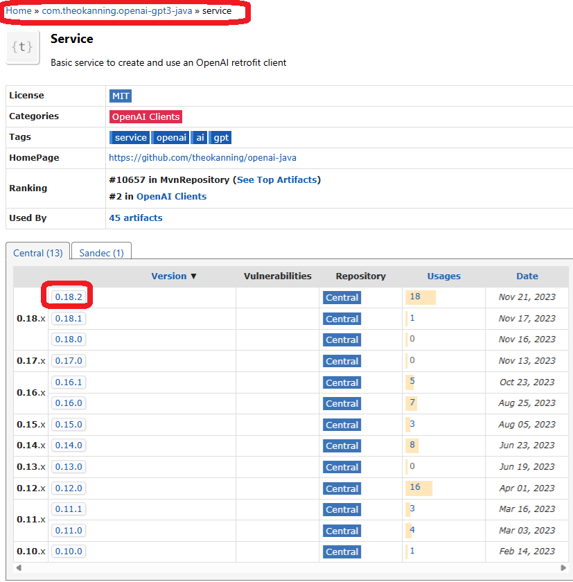This screenshot has height=582, width=573.
Task: Click Central badge in the 0.12.0 row
Action: (342, 489)
